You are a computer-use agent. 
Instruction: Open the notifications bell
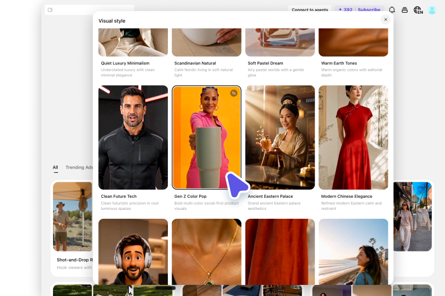392,10
